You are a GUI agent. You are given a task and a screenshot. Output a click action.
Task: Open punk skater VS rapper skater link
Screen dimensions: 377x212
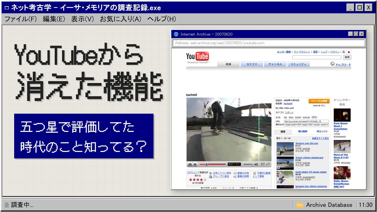(311, 172)
